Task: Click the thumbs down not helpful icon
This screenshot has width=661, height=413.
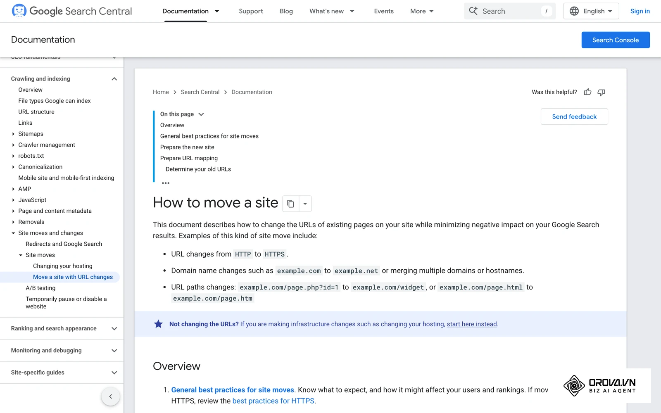Action: pos(601,92)
